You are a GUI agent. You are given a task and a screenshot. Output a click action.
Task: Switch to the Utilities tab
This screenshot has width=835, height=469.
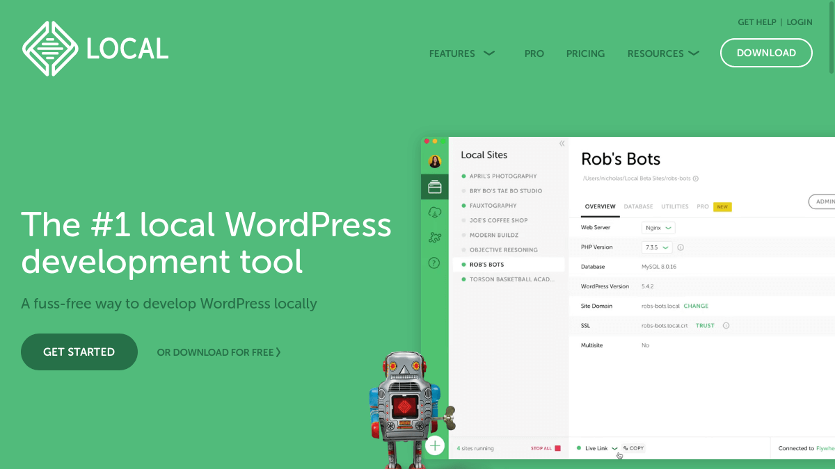(x=675, y=207)
